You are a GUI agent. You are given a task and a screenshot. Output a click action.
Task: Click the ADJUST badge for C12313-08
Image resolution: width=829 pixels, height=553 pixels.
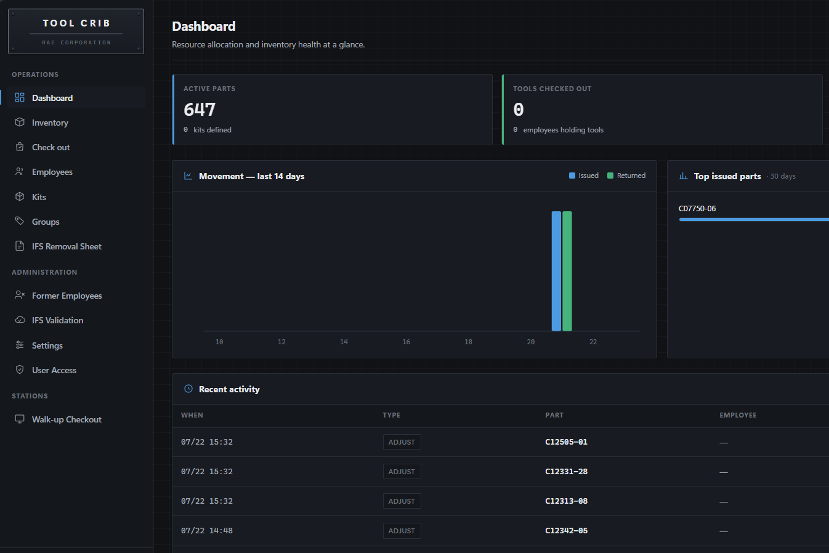tap(402, 501)
